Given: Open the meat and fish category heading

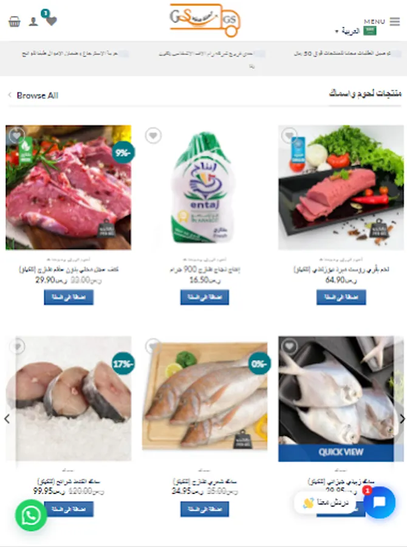Looking at the screenshot, I should [365, 94].
